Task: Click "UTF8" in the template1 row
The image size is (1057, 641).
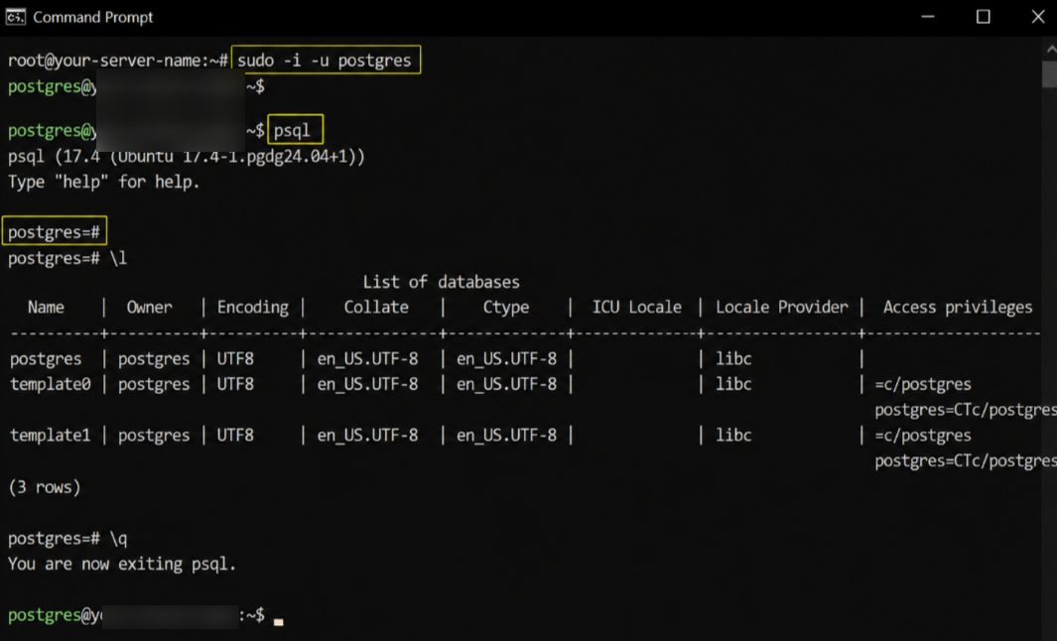Action: pos(235,436)
